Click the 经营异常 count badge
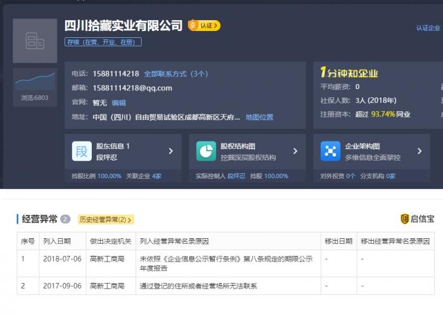This screenshot has height=314, width=443. (x=65, y=219)
